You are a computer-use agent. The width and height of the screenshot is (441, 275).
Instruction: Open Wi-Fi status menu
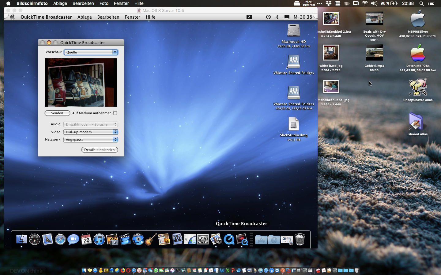[x=365, y=3]
